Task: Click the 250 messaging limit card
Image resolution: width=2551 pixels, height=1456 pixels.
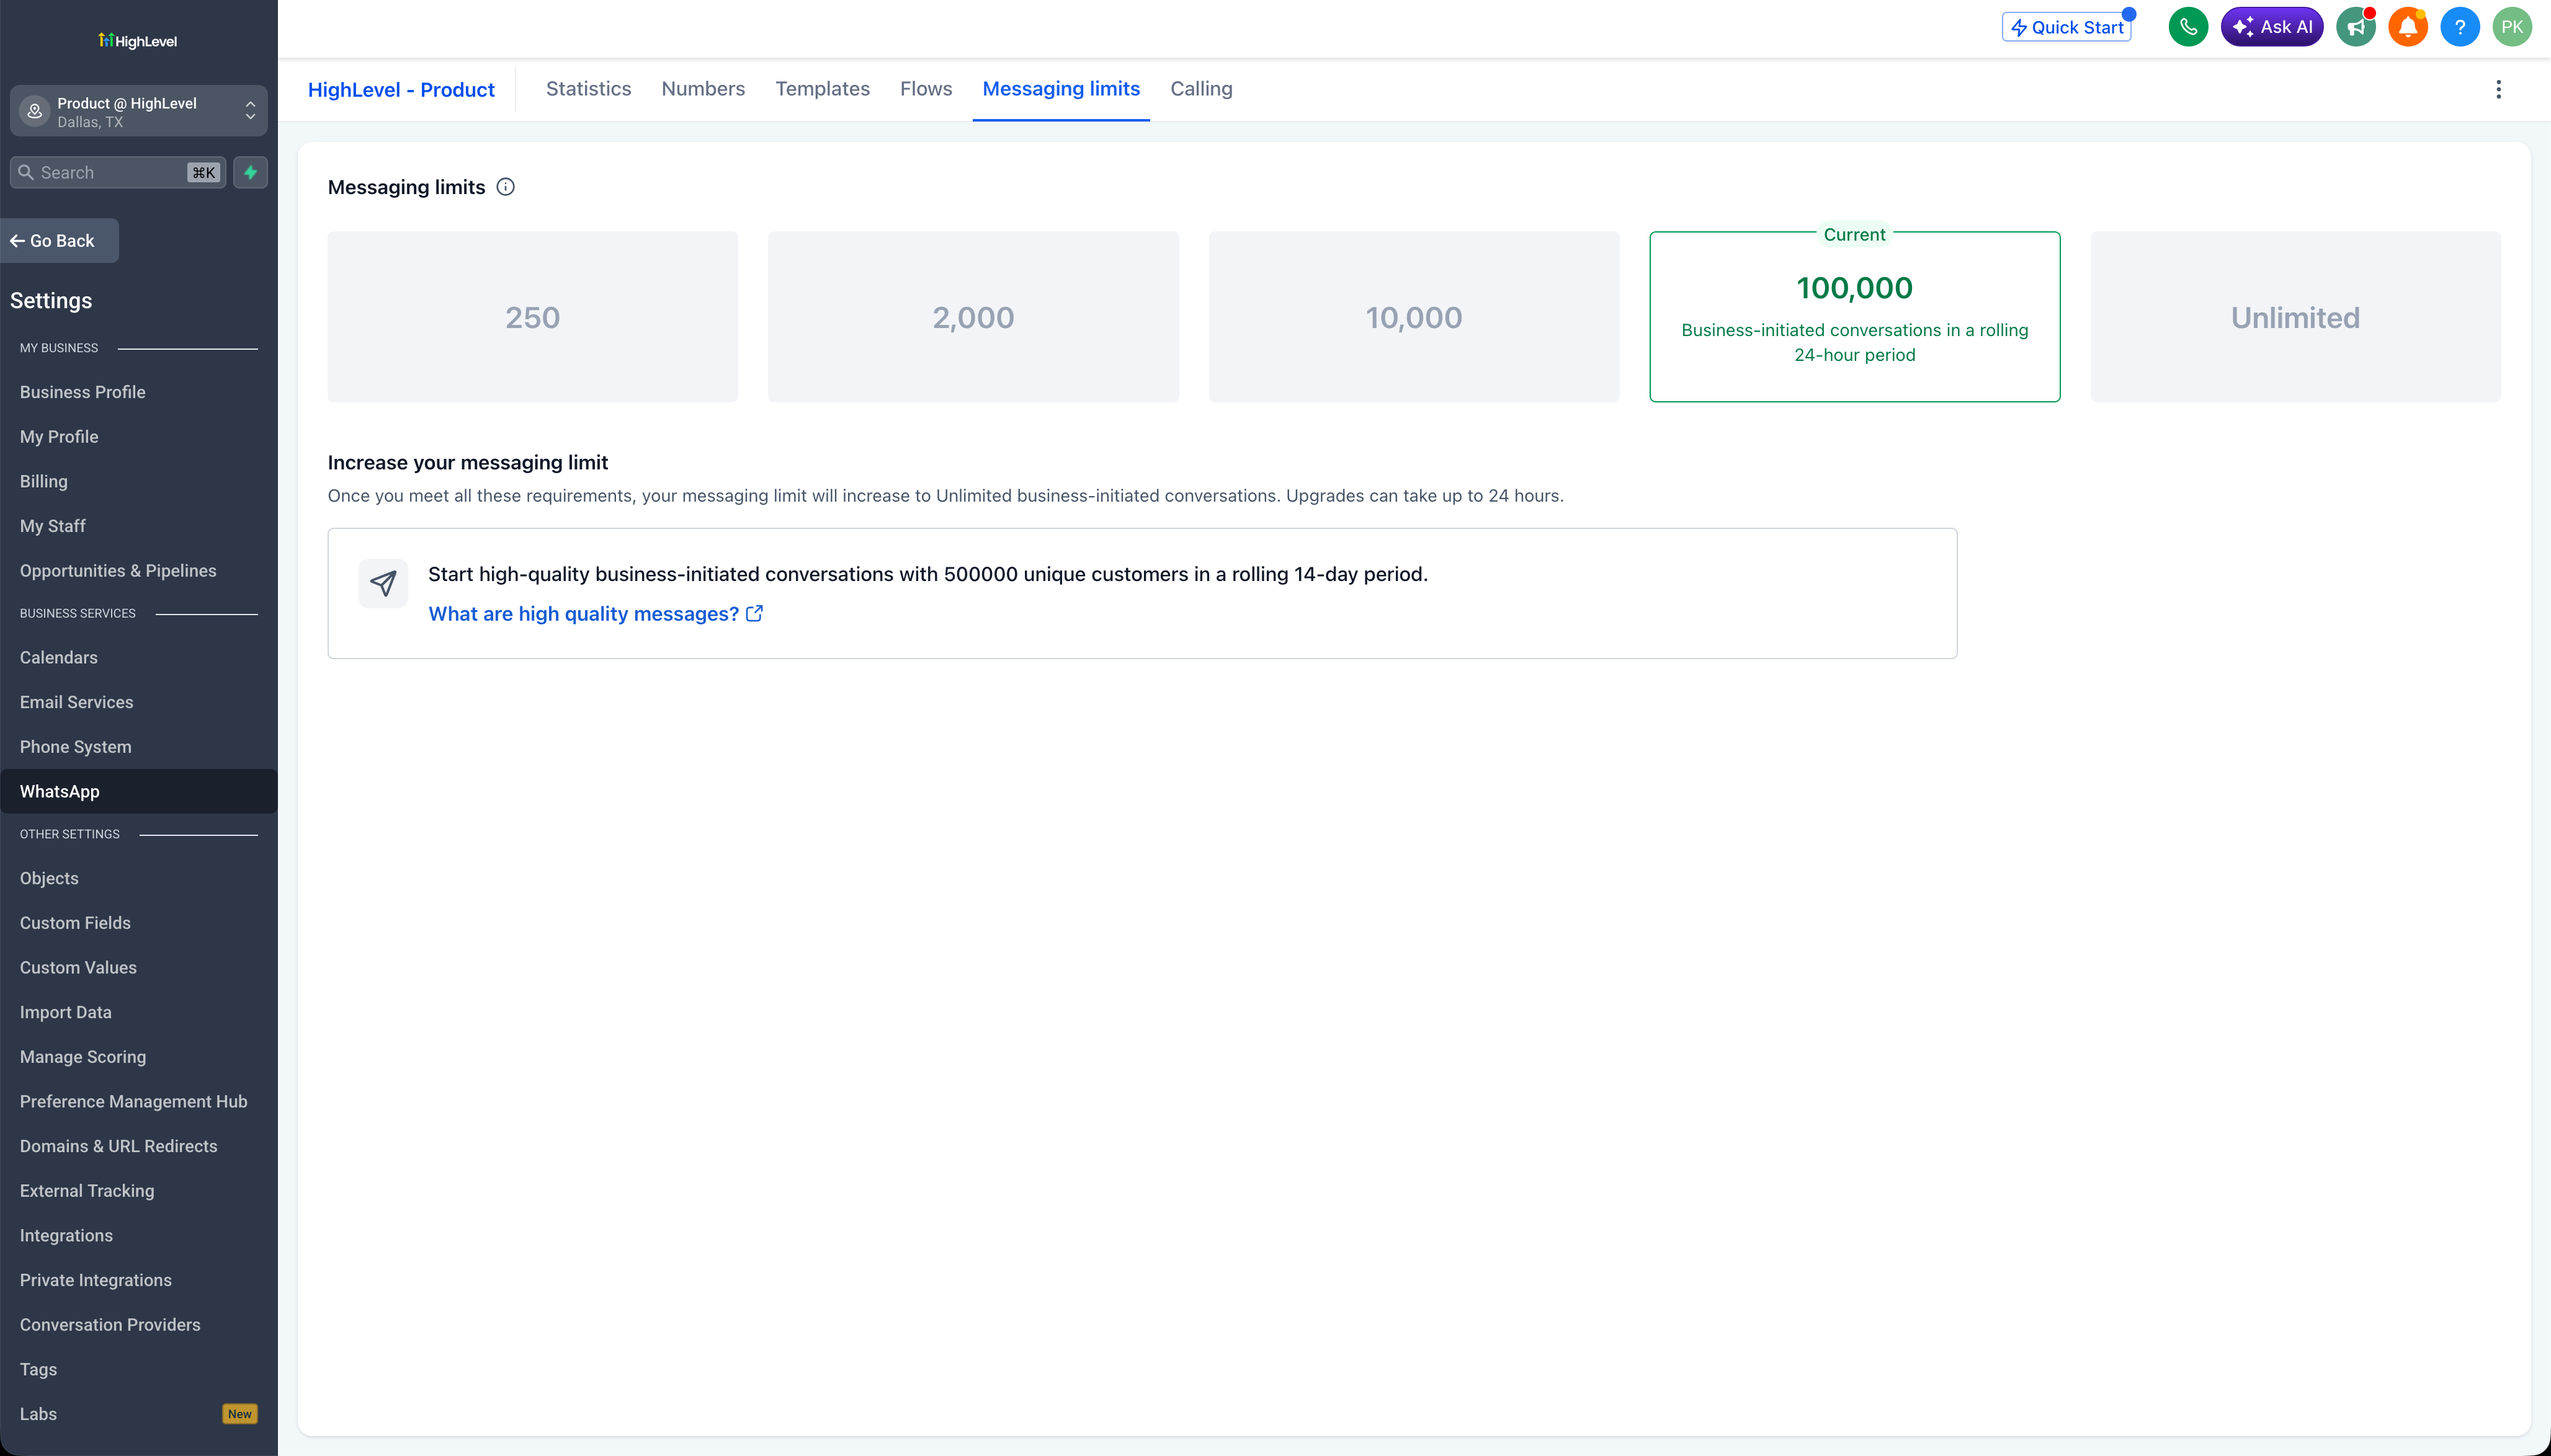Action: pos(533,317)
